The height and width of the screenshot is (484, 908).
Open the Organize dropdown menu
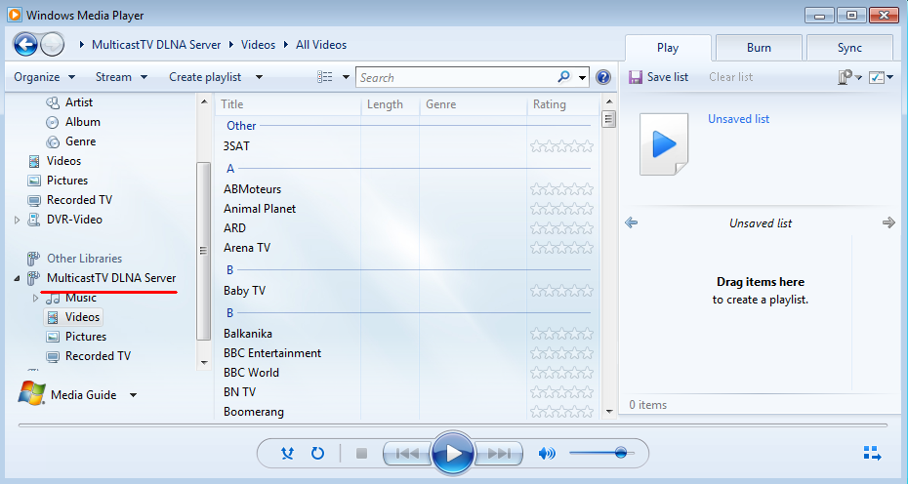click(44, 77)
